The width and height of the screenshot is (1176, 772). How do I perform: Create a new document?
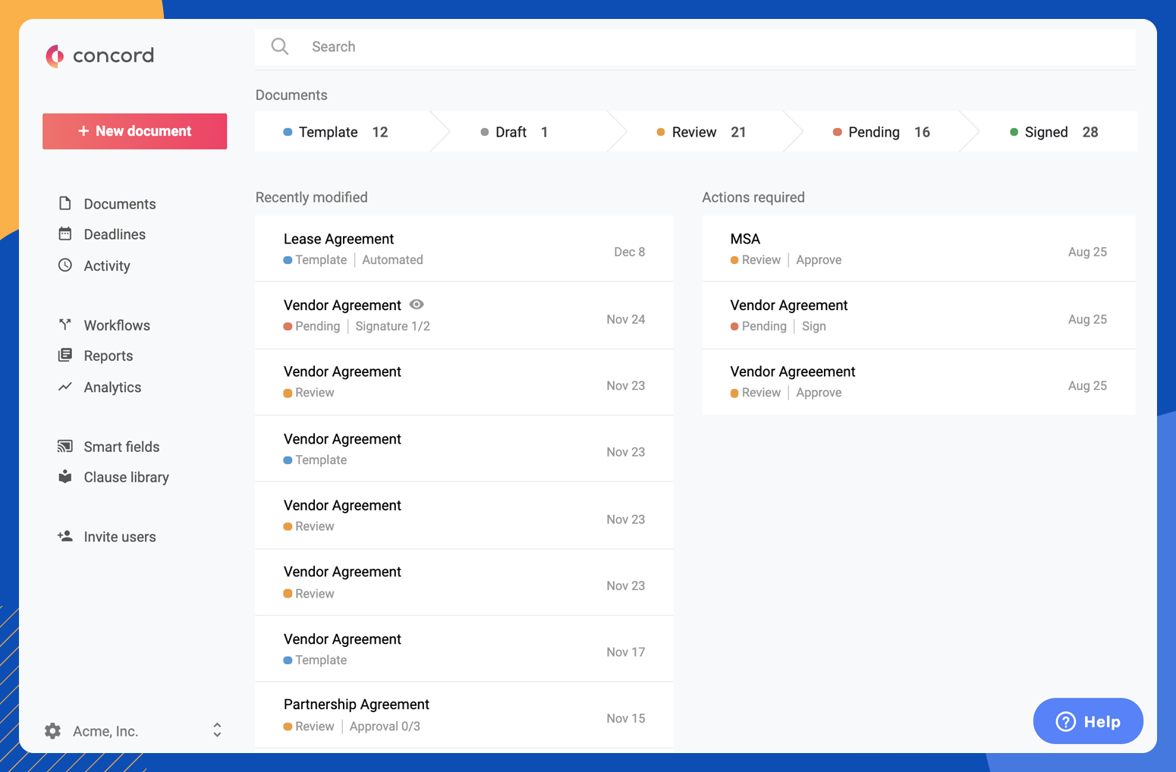click(x=134, y=131)
